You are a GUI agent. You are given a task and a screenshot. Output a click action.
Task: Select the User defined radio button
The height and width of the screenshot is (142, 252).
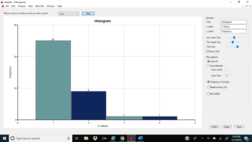(x=208, y=66)
